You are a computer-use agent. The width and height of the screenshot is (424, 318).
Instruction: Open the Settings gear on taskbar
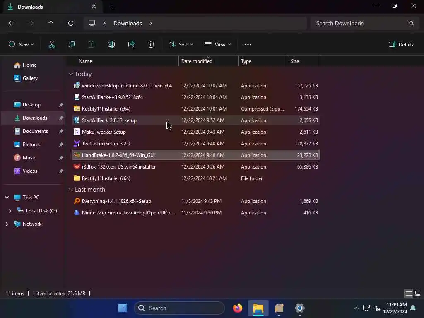300,308
